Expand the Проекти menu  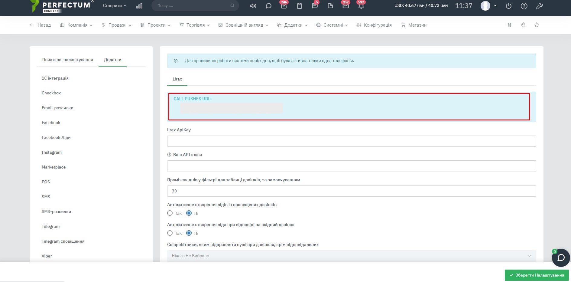click(155, 25)
